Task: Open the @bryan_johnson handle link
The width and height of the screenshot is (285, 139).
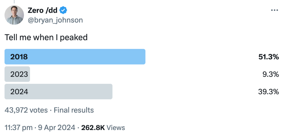Action: coord(55,20)
